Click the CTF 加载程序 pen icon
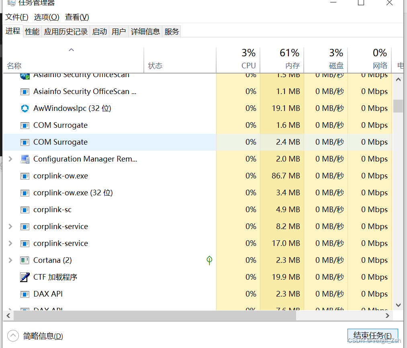Screen dimensions: 407x348 25,277
